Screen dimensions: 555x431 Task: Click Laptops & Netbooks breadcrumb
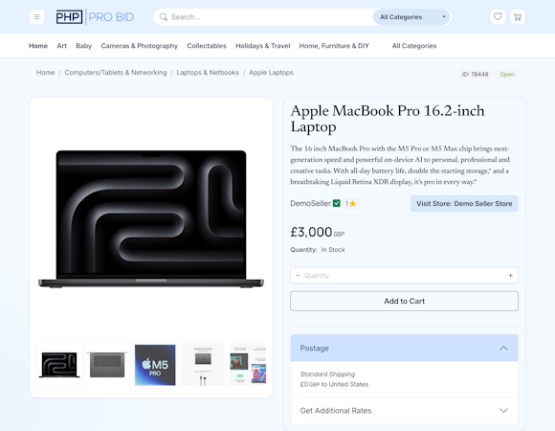(x=208, y=72)
